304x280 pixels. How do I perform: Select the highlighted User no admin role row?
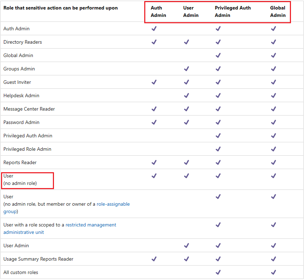click(27, 180)
